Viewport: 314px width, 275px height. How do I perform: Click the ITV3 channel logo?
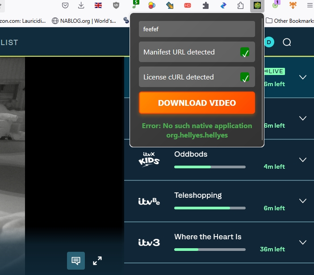click(x=149, y=242)
